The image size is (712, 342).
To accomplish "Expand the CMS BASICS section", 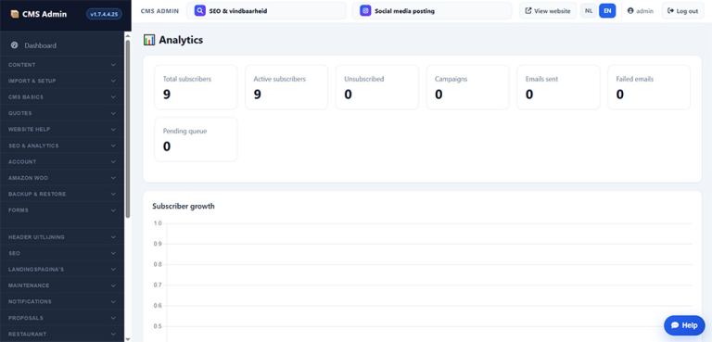I will (x=62, y=97).
